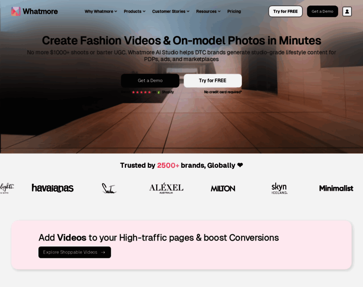Click the pink 2500+ brands text

click(x=168, y=166)
